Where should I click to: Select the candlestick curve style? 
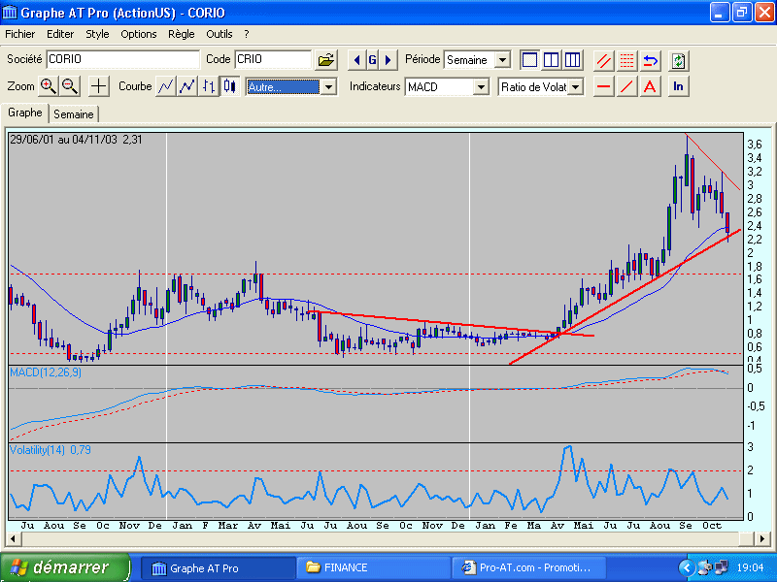point(229,86)
